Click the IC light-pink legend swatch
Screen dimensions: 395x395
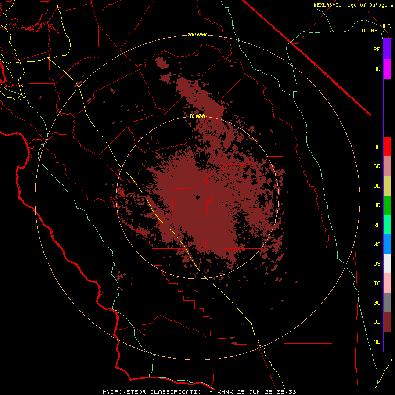pos(388,283)
